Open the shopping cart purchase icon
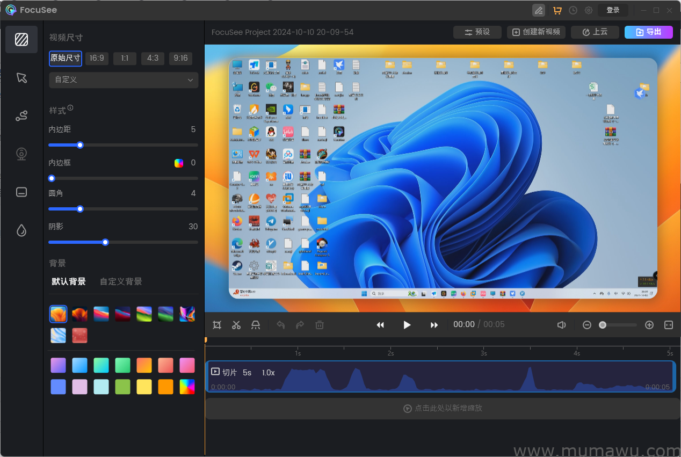681x457 pixels. 557,10
